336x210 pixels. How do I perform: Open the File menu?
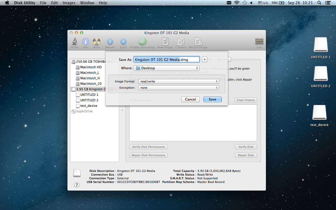(x=43, y=3)
